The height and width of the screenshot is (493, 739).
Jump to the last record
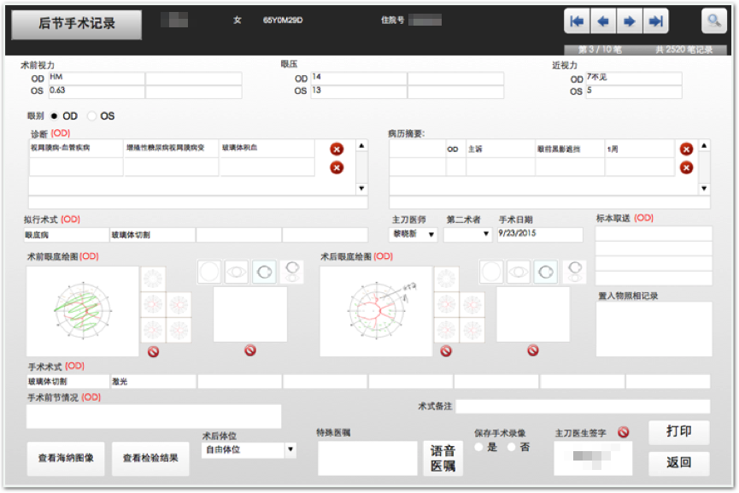(655, 21)
